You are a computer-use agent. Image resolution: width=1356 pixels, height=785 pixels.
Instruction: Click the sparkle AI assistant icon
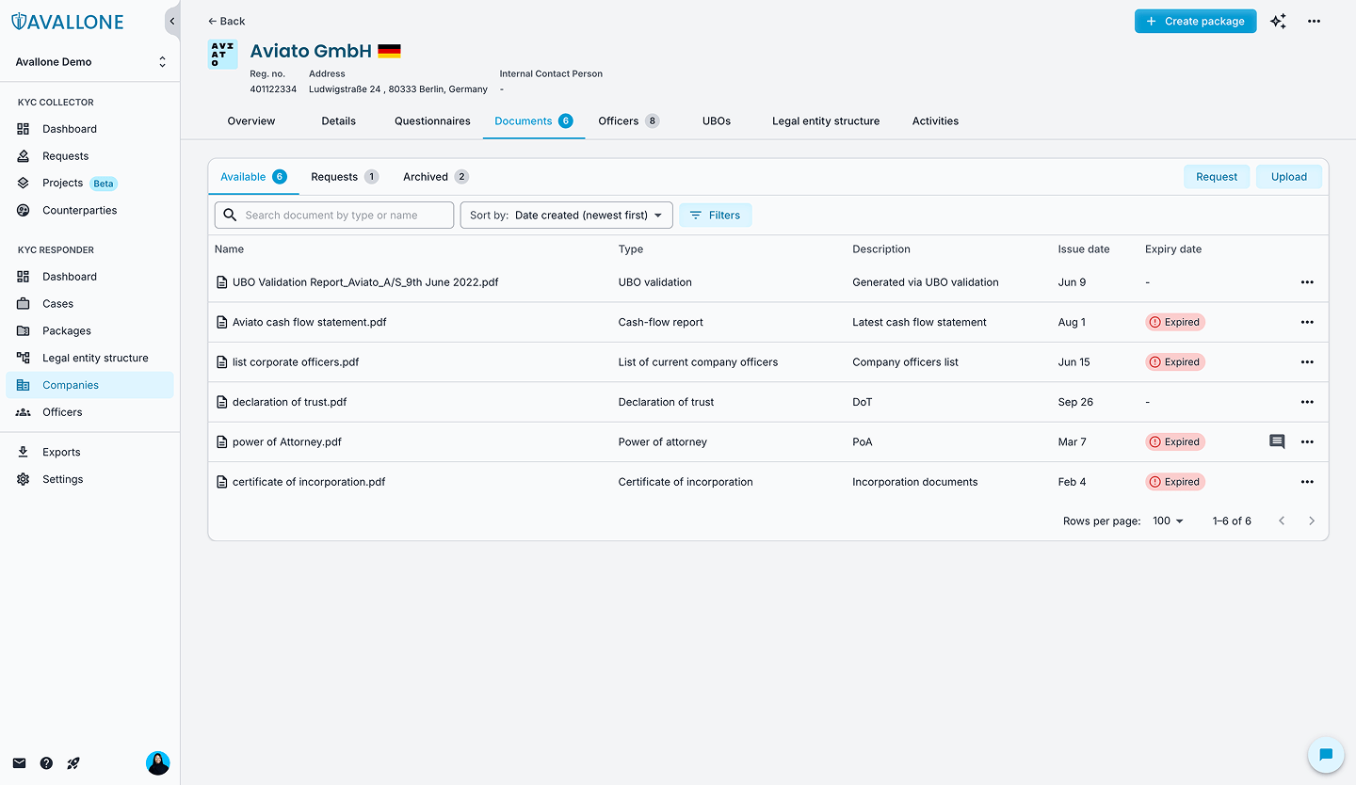pos(1278,21)
